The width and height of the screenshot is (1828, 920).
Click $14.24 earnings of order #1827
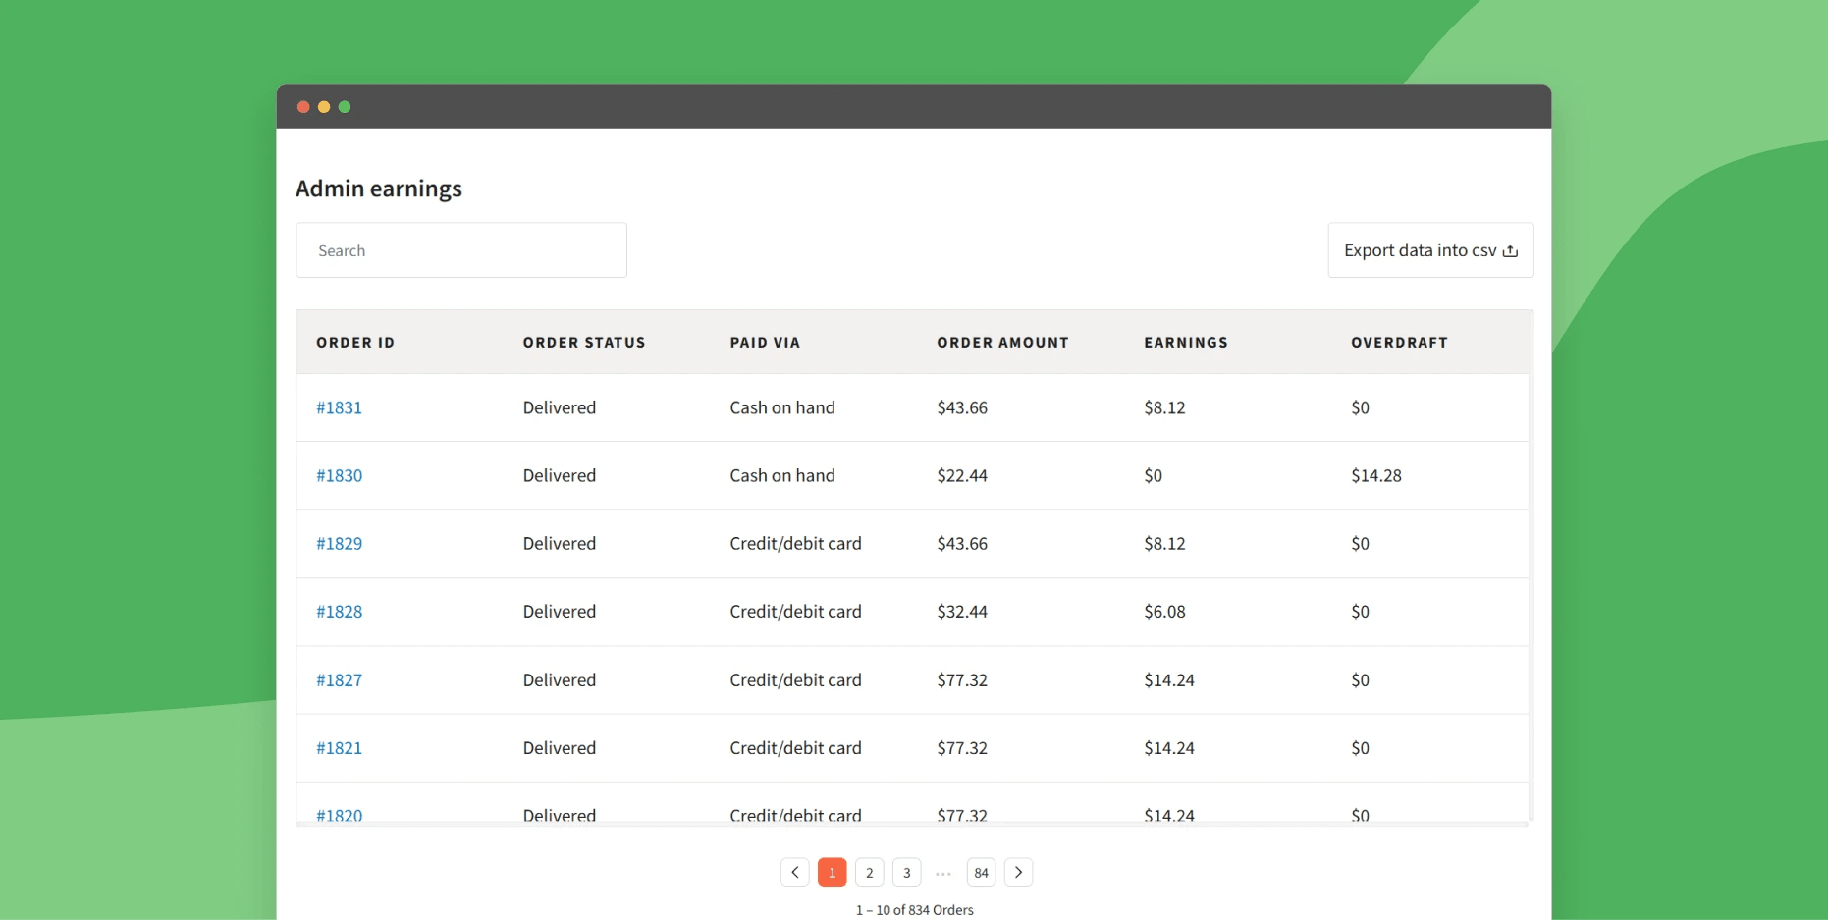(1169, 679)
